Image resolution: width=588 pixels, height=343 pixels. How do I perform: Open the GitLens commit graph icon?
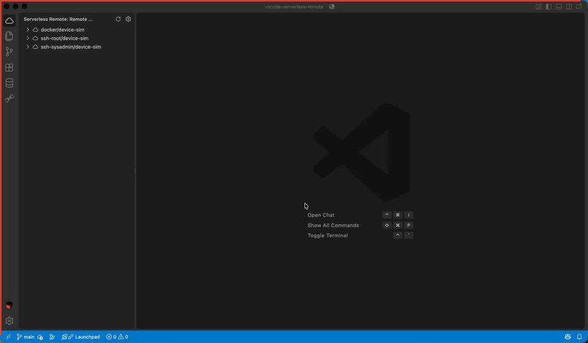coord(52,337)
